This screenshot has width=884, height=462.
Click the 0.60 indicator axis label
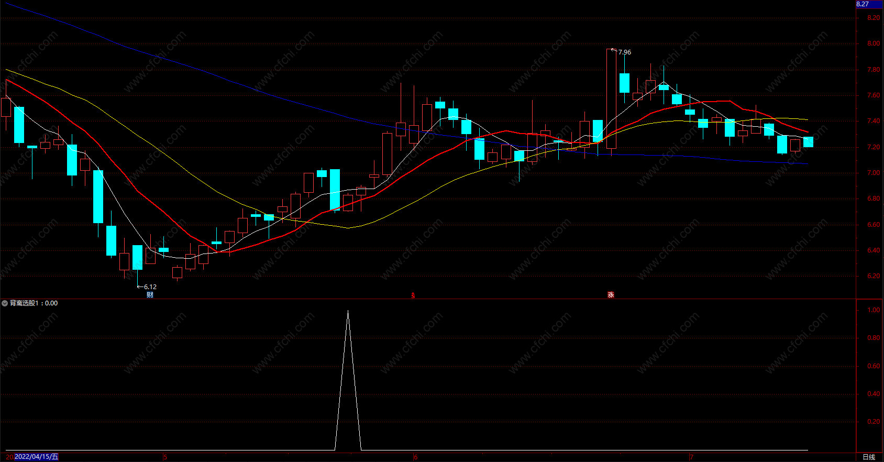coord(874,366)
